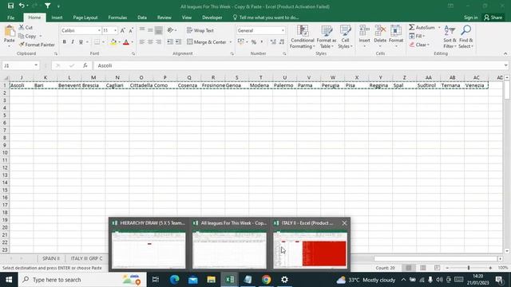
Task: Open the File tab
Action: pyautogui.click(x=10, y=18)
